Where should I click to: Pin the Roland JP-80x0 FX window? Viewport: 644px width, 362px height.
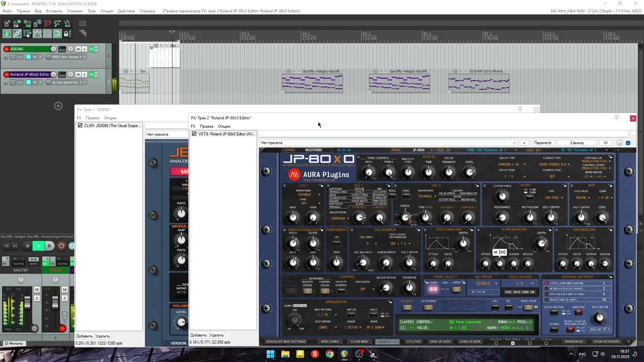pos(616,118)
